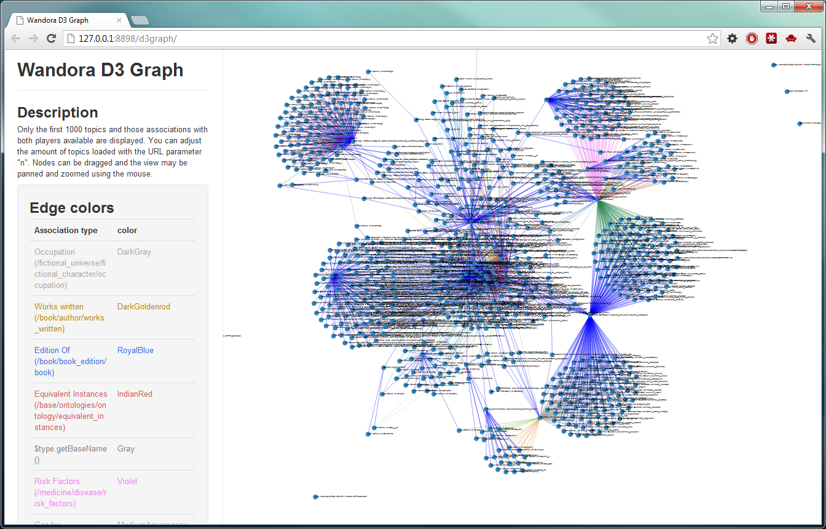Maximize the browser window
The image size is (826, 529).
(786, 6)
